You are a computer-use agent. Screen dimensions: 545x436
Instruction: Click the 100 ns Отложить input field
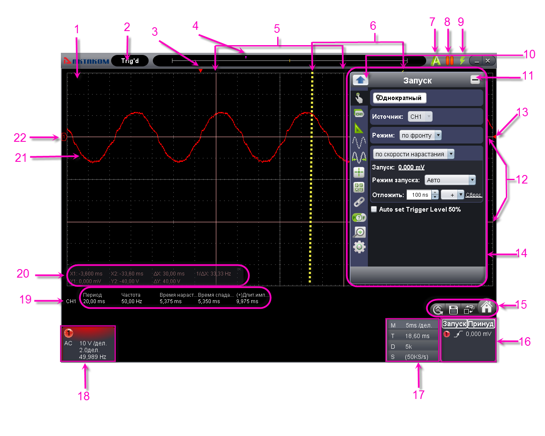pyautogui.click(x=419, y=195)
